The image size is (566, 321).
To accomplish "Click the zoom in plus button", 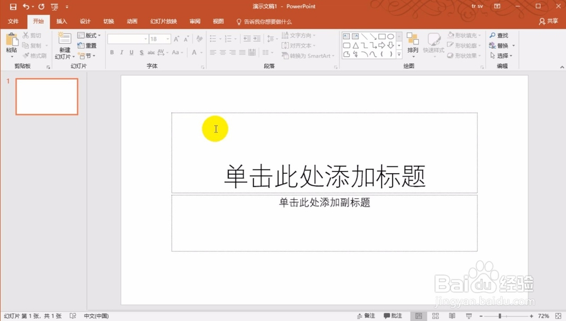I will [531, 316].
